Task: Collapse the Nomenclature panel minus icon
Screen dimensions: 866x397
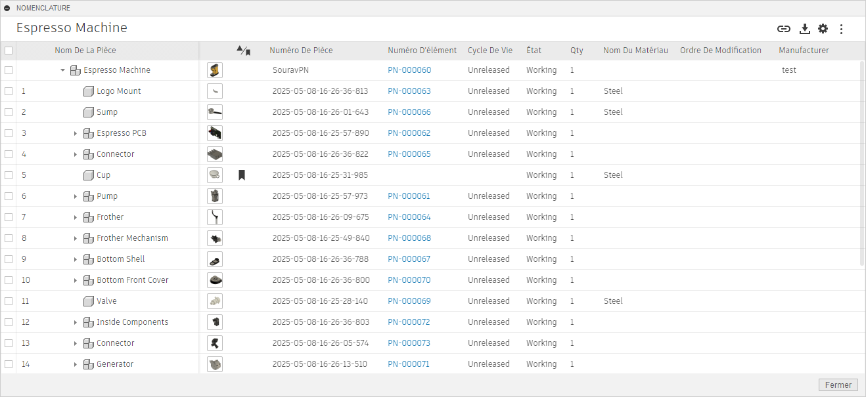Action: coord(7,8)
